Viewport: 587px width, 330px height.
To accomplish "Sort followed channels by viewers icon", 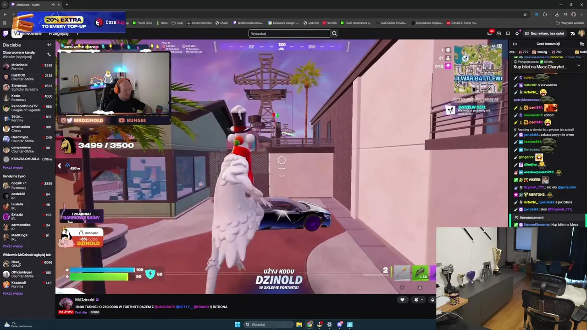I will 49,55.
